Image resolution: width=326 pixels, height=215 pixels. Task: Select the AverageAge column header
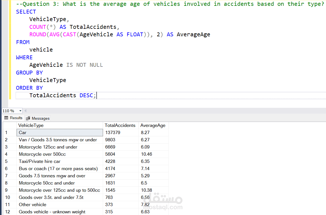click(154, 126)
